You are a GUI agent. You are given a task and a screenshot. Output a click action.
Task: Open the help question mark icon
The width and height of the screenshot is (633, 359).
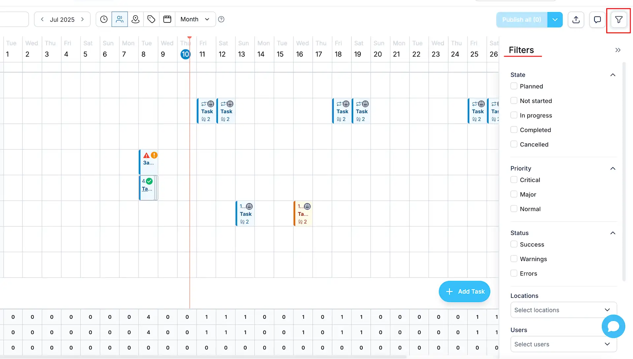[221, 19]
